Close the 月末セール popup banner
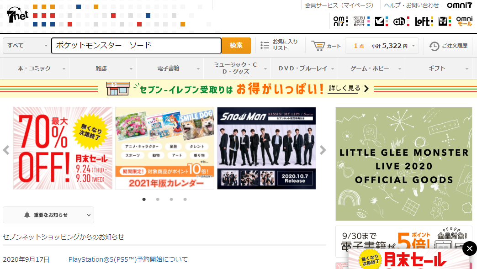The image size is (477, 269). tap(470, 248)
